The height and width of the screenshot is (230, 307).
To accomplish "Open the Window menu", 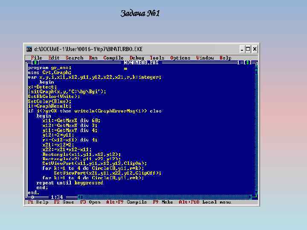I will coord(205,58).
